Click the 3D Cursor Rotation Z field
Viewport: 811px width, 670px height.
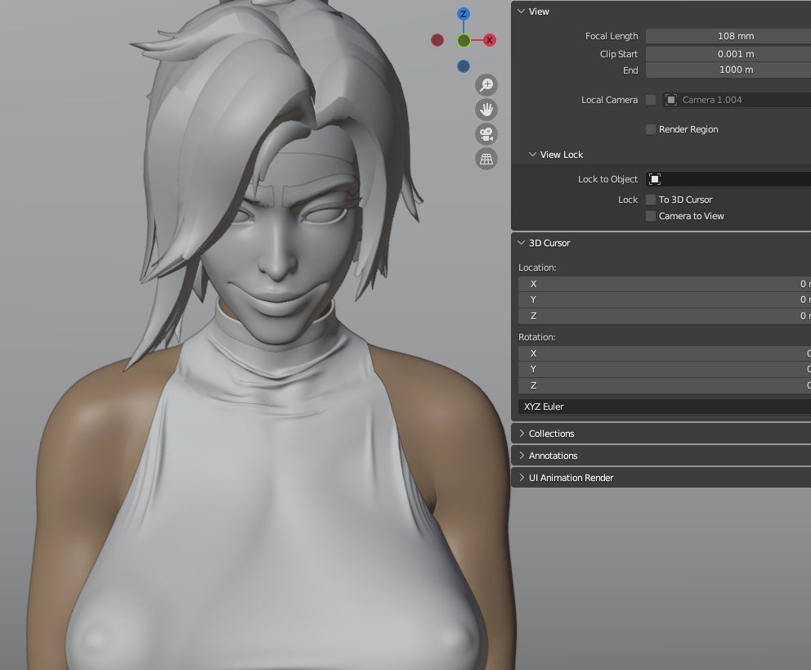(x=665, y=385)
